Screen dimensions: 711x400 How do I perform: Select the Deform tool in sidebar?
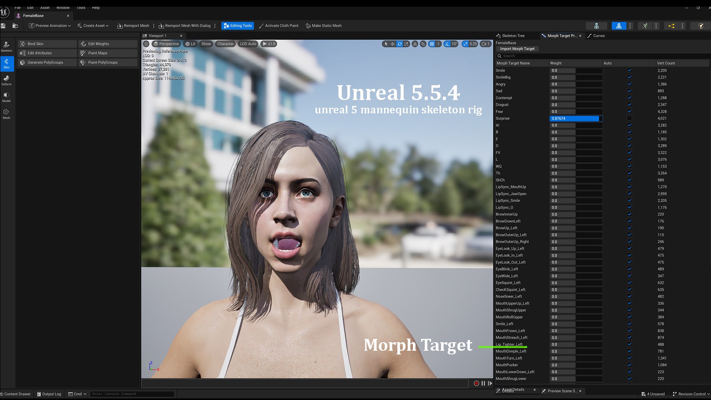tap(6, 80)
